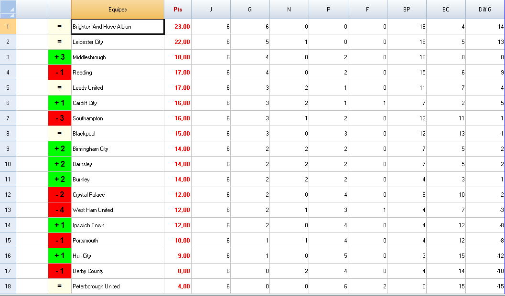Select the Brighton And Hove Albion cell

click(x=118, y=27)
